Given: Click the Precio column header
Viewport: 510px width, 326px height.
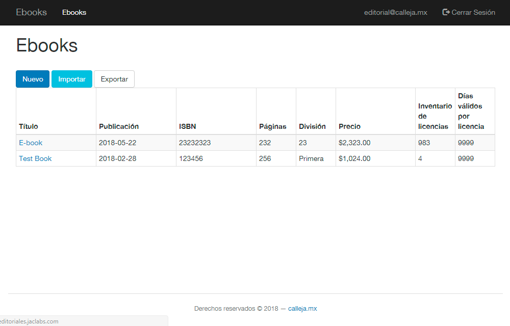Looking at the screenshot, I should click(x=349, y=126).
